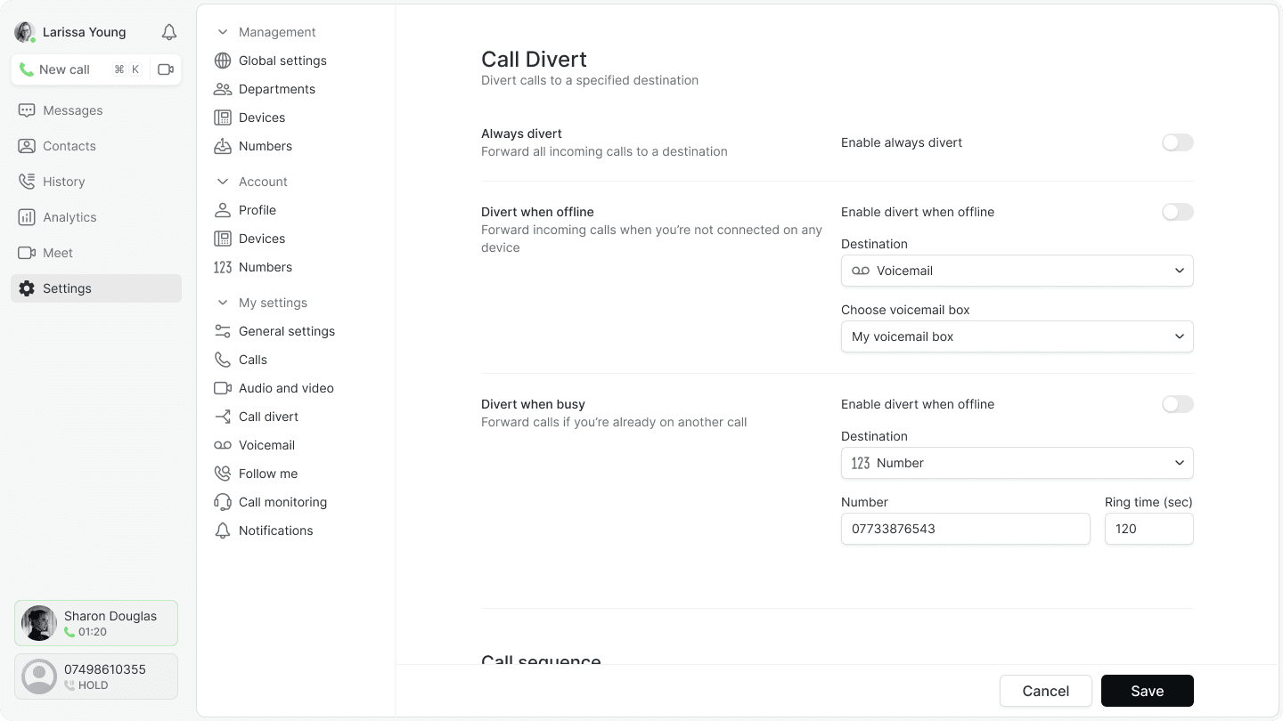Save call divert settings

[1147, 691]
